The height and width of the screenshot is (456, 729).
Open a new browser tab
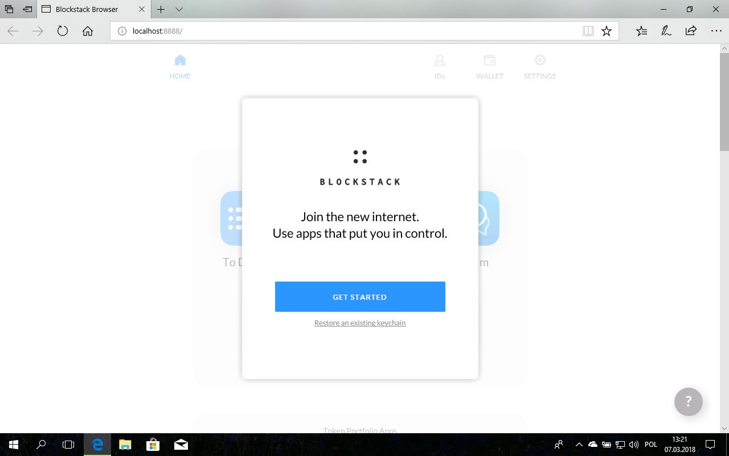pyautogui.click(x=161, y=9)
